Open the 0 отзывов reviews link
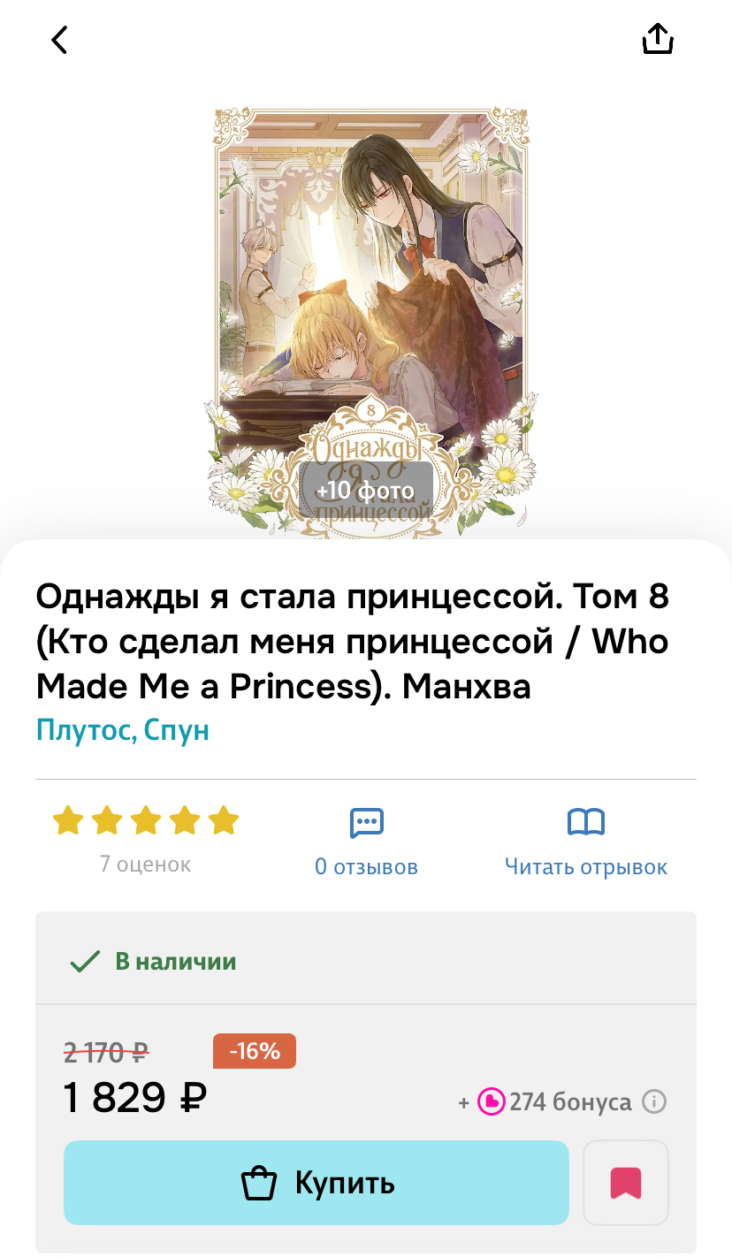Viewport: 732px width, 1257px height. tap(366, 867)
